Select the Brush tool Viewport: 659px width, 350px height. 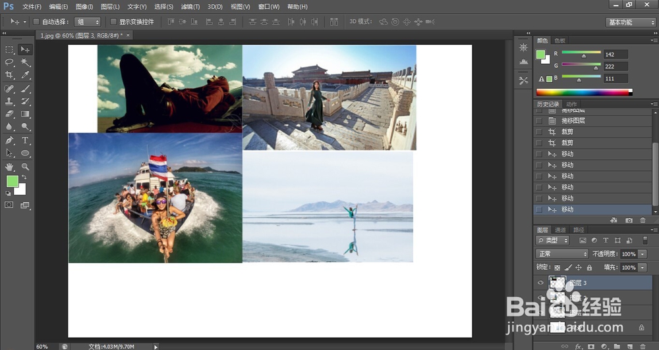[x=25, y=89]
